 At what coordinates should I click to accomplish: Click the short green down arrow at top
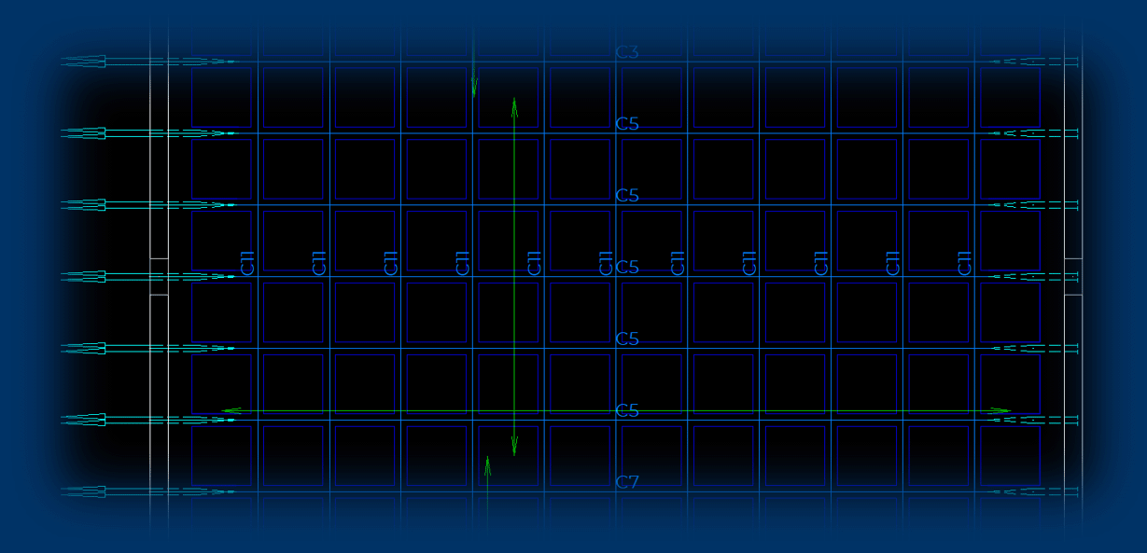(x=474, y=88)
